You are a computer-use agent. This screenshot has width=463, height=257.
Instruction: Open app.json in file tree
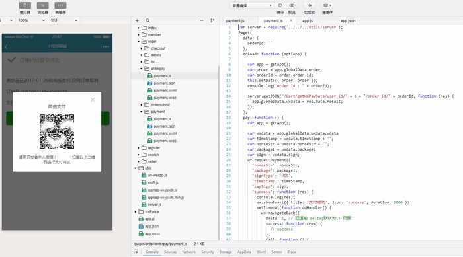coord(151,227)
